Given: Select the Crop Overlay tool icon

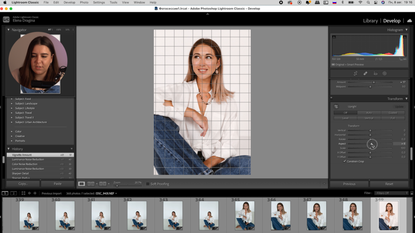Looking at the screenshot, I should point(355,74).
